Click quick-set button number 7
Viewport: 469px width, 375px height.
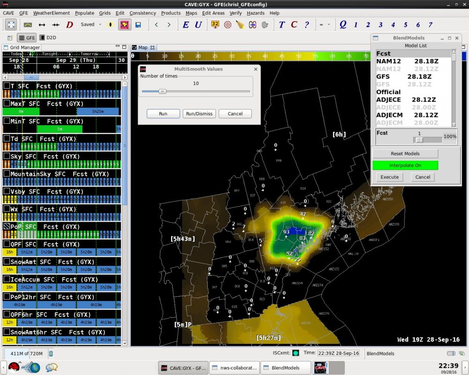point(431,25)
